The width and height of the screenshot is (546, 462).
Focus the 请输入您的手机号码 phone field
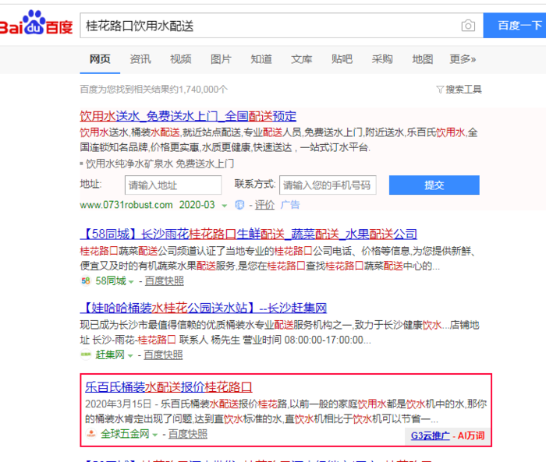coord(328,185)
